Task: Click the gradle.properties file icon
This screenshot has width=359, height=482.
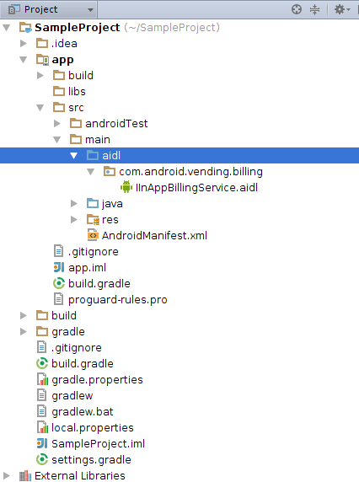Action: 42,379
